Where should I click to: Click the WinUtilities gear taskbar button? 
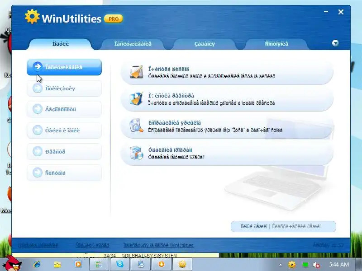point(182,264)
